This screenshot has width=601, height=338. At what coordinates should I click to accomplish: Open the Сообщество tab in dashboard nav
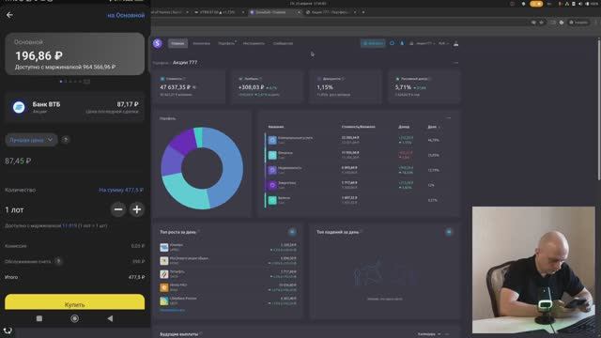point(283,44)
